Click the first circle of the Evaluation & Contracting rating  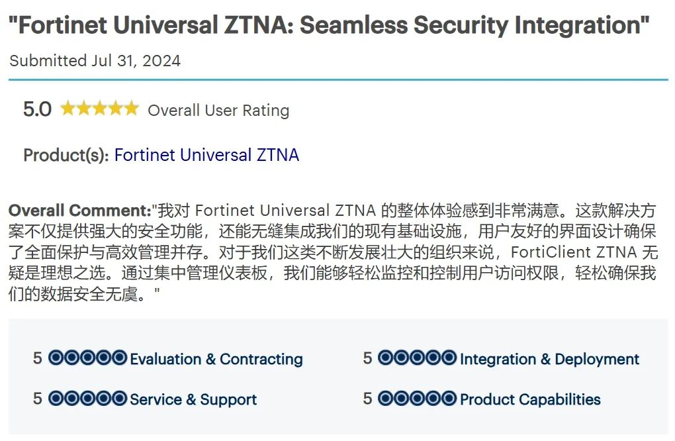click(x=56, y=358)
